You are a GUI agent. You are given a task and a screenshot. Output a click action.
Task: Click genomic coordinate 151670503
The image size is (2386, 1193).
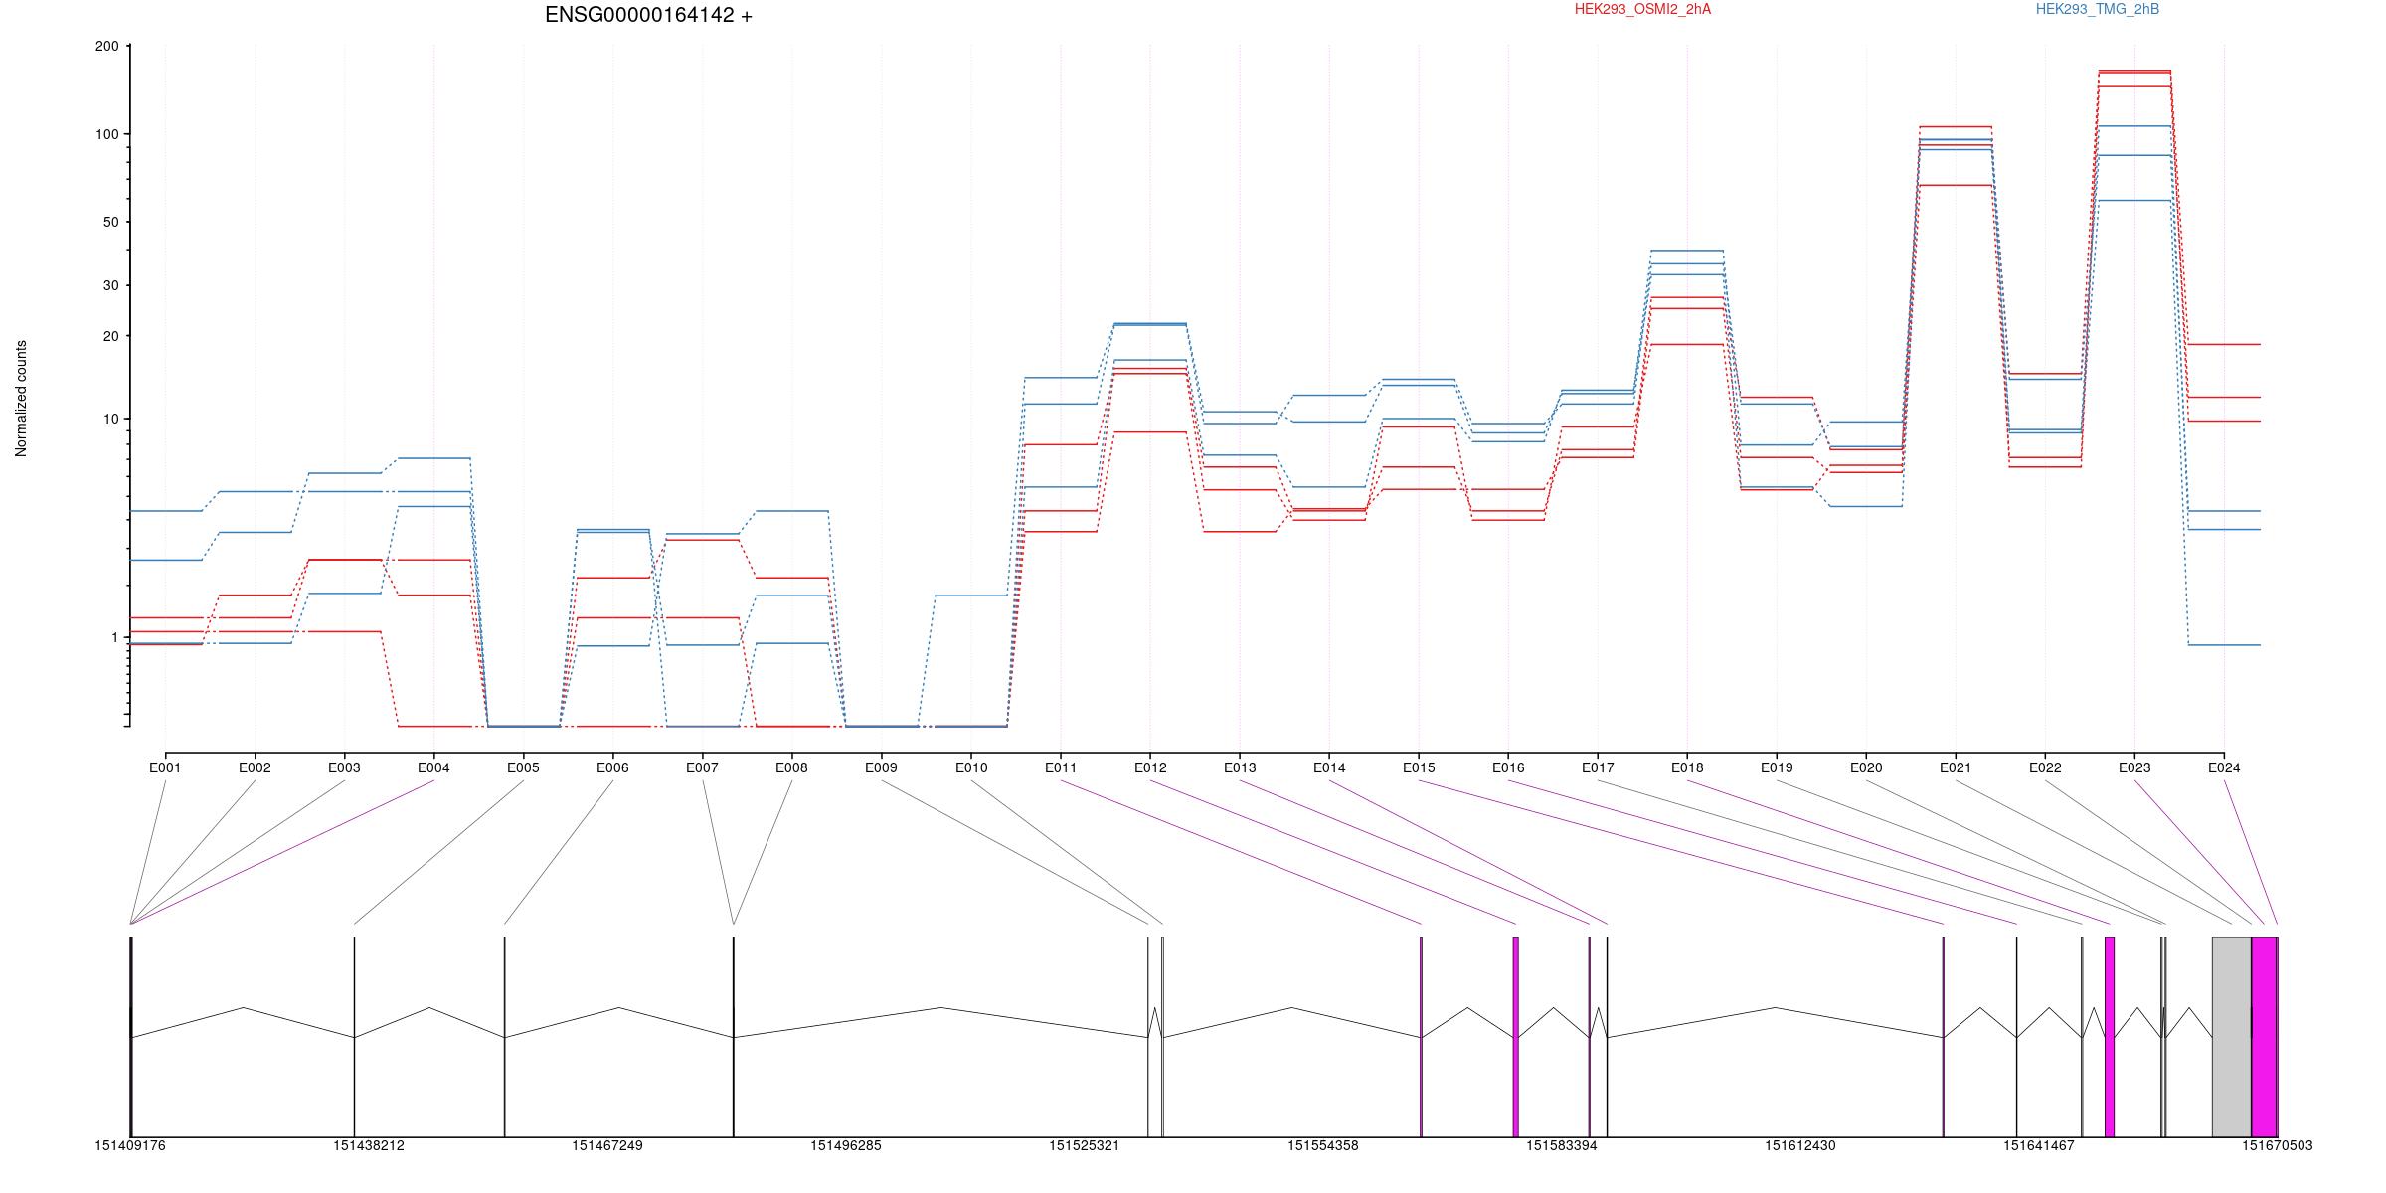pyautogui.click(x=2278, y=1146)
